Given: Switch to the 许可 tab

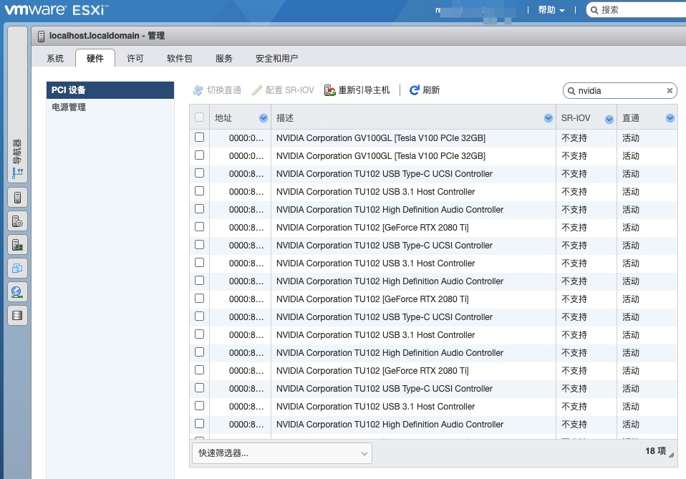Looking at the screenshot, I should point(135,58).
